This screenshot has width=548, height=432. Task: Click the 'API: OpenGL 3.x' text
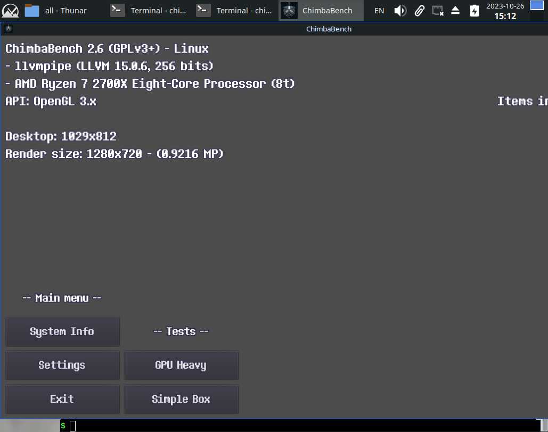tap(51, 101)
